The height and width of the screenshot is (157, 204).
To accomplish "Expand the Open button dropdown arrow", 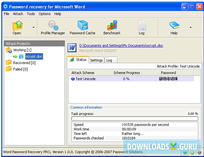I will click(33, 27).
